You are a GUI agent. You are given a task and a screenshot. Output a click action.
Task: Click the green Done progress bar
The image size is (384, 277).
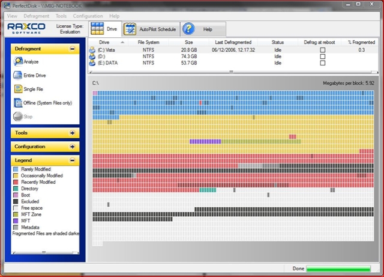(338, 269)
